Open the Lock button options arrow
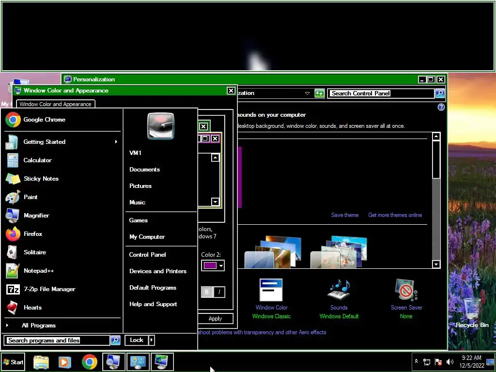The width and height of the screenshot is (496, 372). click(x=152, y=340)
